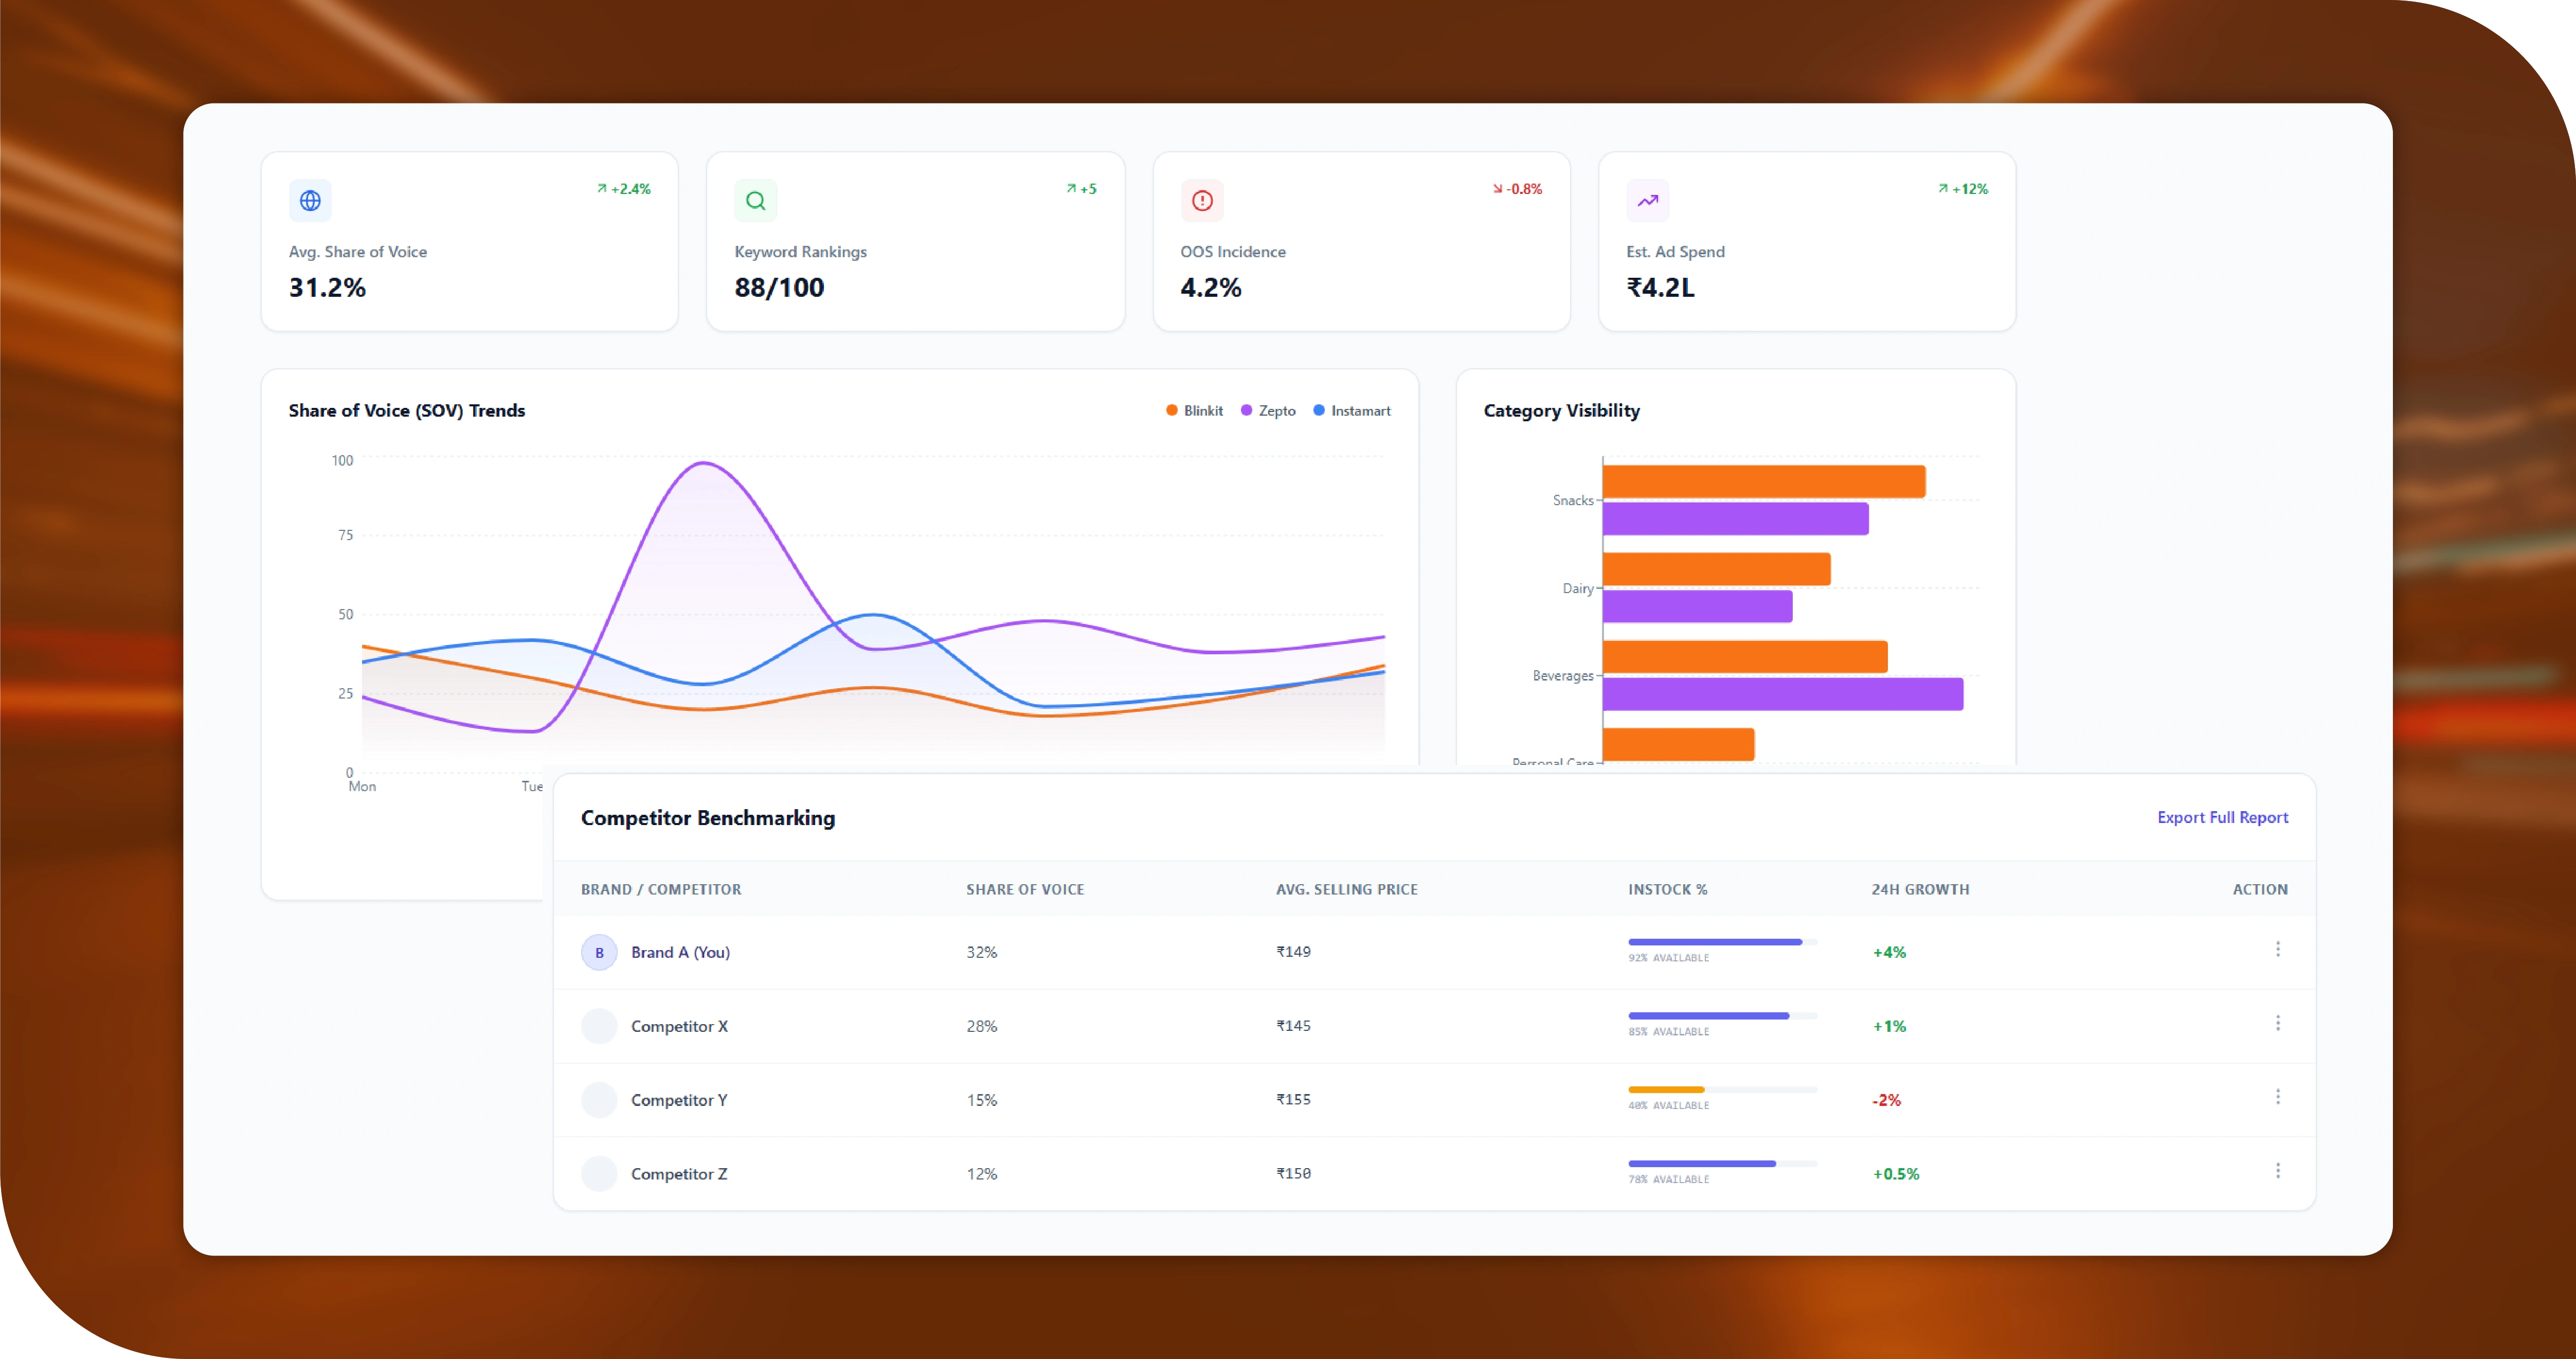Sort by the Instock % column header
This screenshot has height=1359, width=2576.
1667,889
